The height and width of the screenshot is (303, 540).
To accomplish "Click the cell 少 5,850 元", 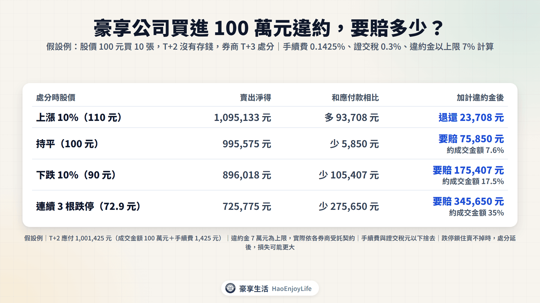I will (x=354, y=144).
